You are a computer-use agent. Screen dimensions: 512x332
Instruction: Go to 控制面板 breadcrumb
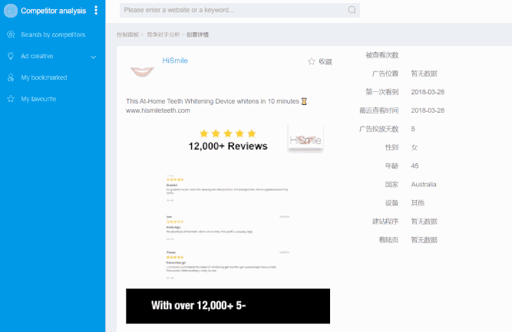(128, 35)
